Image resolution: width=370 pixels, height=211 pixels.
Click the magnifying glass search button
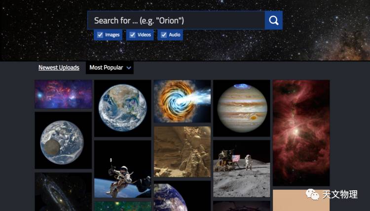[273, 20]
